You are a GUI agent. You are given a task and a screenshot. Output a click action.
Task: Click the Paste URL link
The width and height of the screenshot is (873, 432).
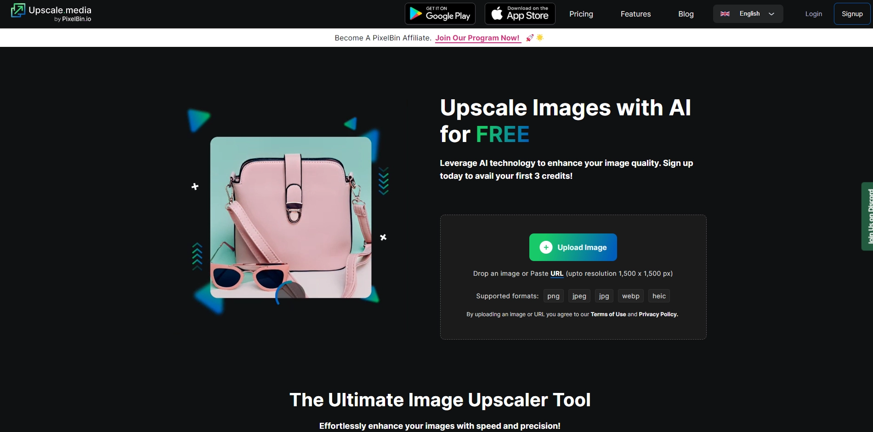point(556,273)
